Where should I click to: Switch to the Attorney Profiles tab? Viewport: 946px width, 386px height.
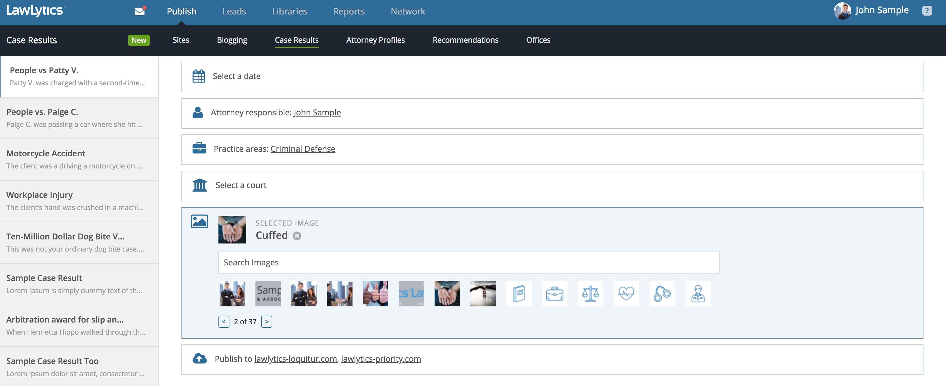point(375,40)
